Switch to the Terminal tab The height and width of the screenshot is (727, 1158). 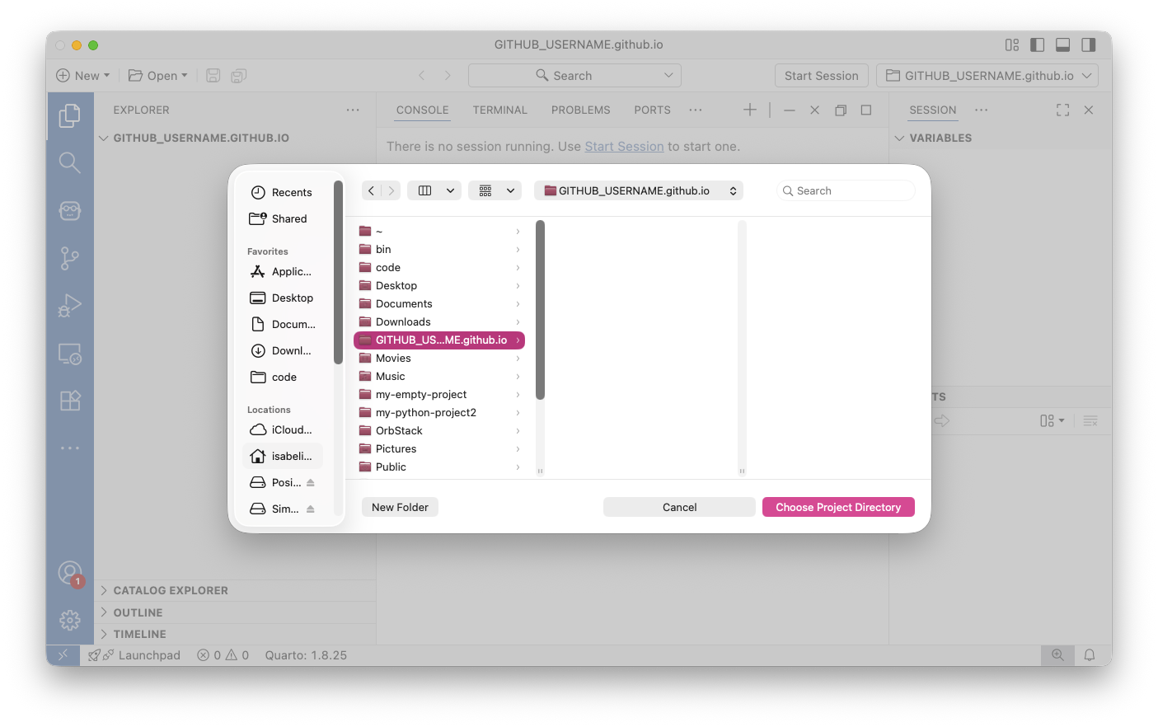[499, 110]
